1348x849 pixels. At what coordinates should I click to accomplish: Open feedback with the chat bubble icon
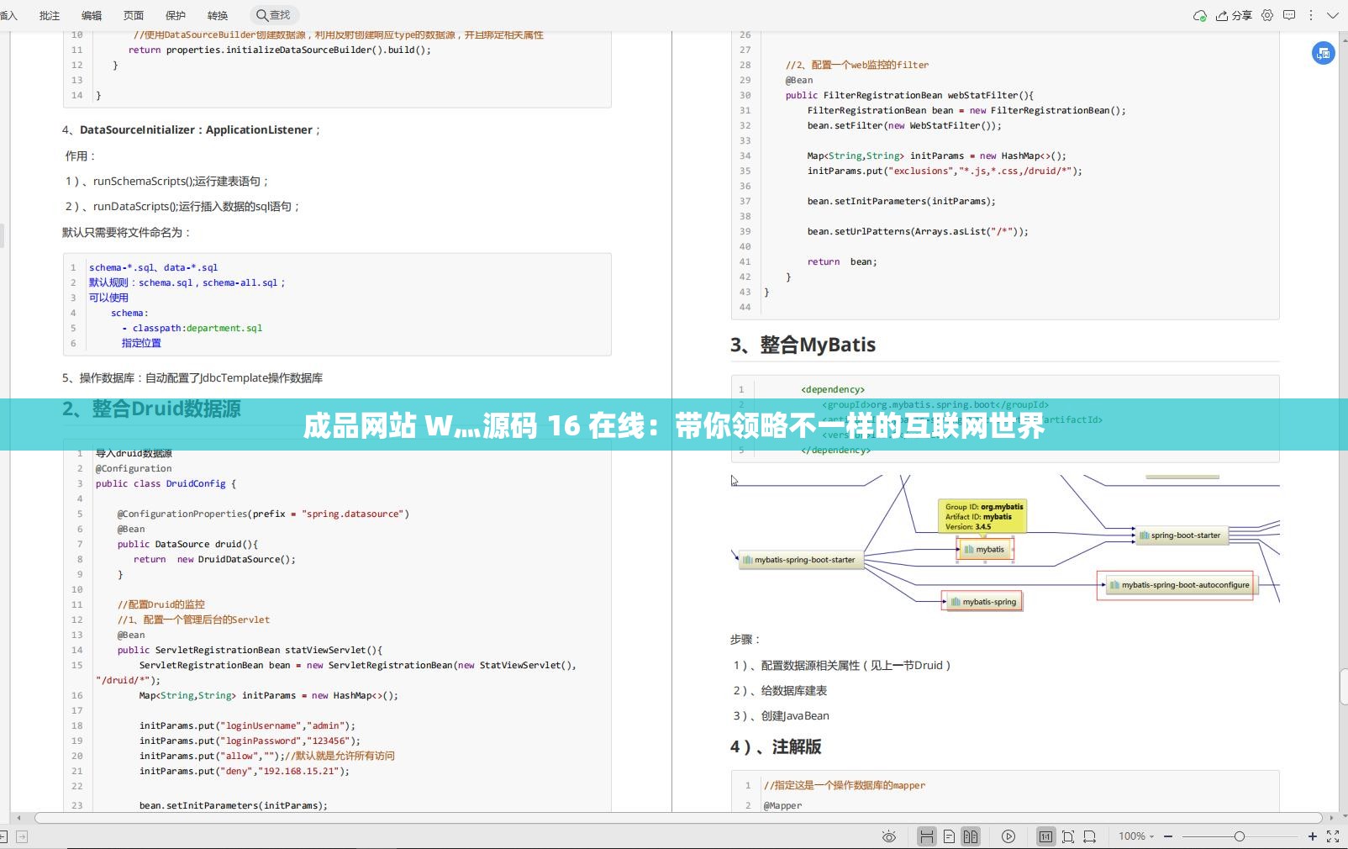[x=1287, y=15]
